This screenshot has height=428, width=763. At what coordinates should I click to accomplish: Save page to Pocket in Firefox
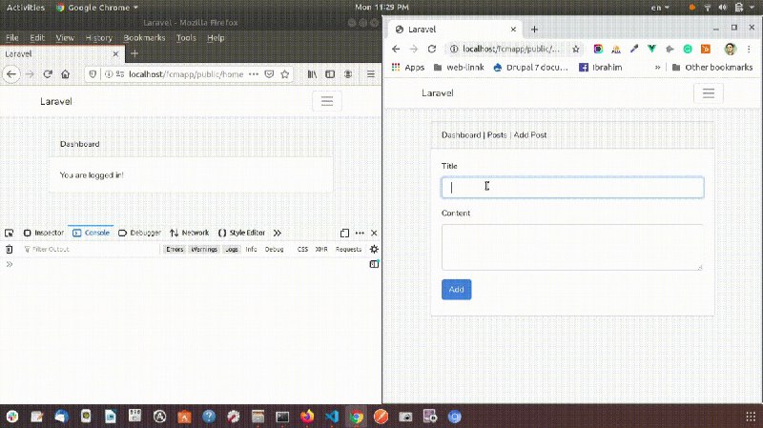click(x=269, y=74)
